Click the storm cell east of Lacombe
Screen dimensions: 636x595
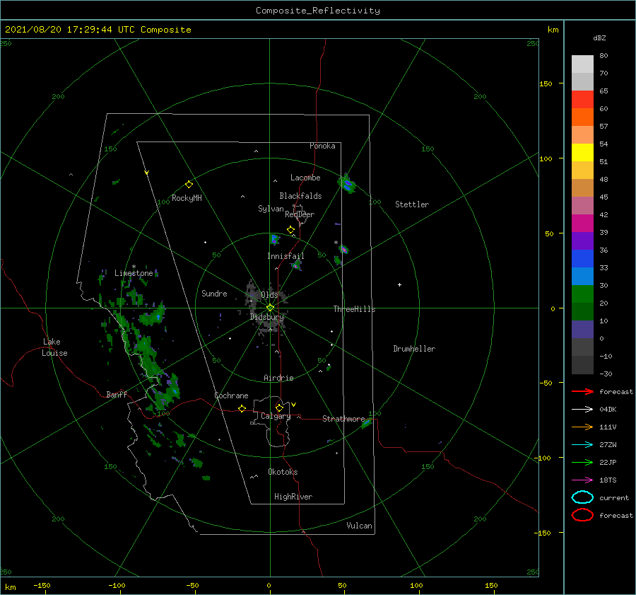(x=347, y=185)
